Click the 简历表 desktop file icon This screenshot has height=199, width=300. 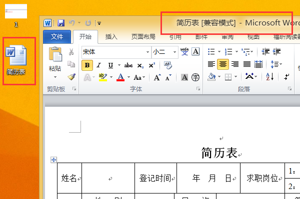click(x=16, y=60)
